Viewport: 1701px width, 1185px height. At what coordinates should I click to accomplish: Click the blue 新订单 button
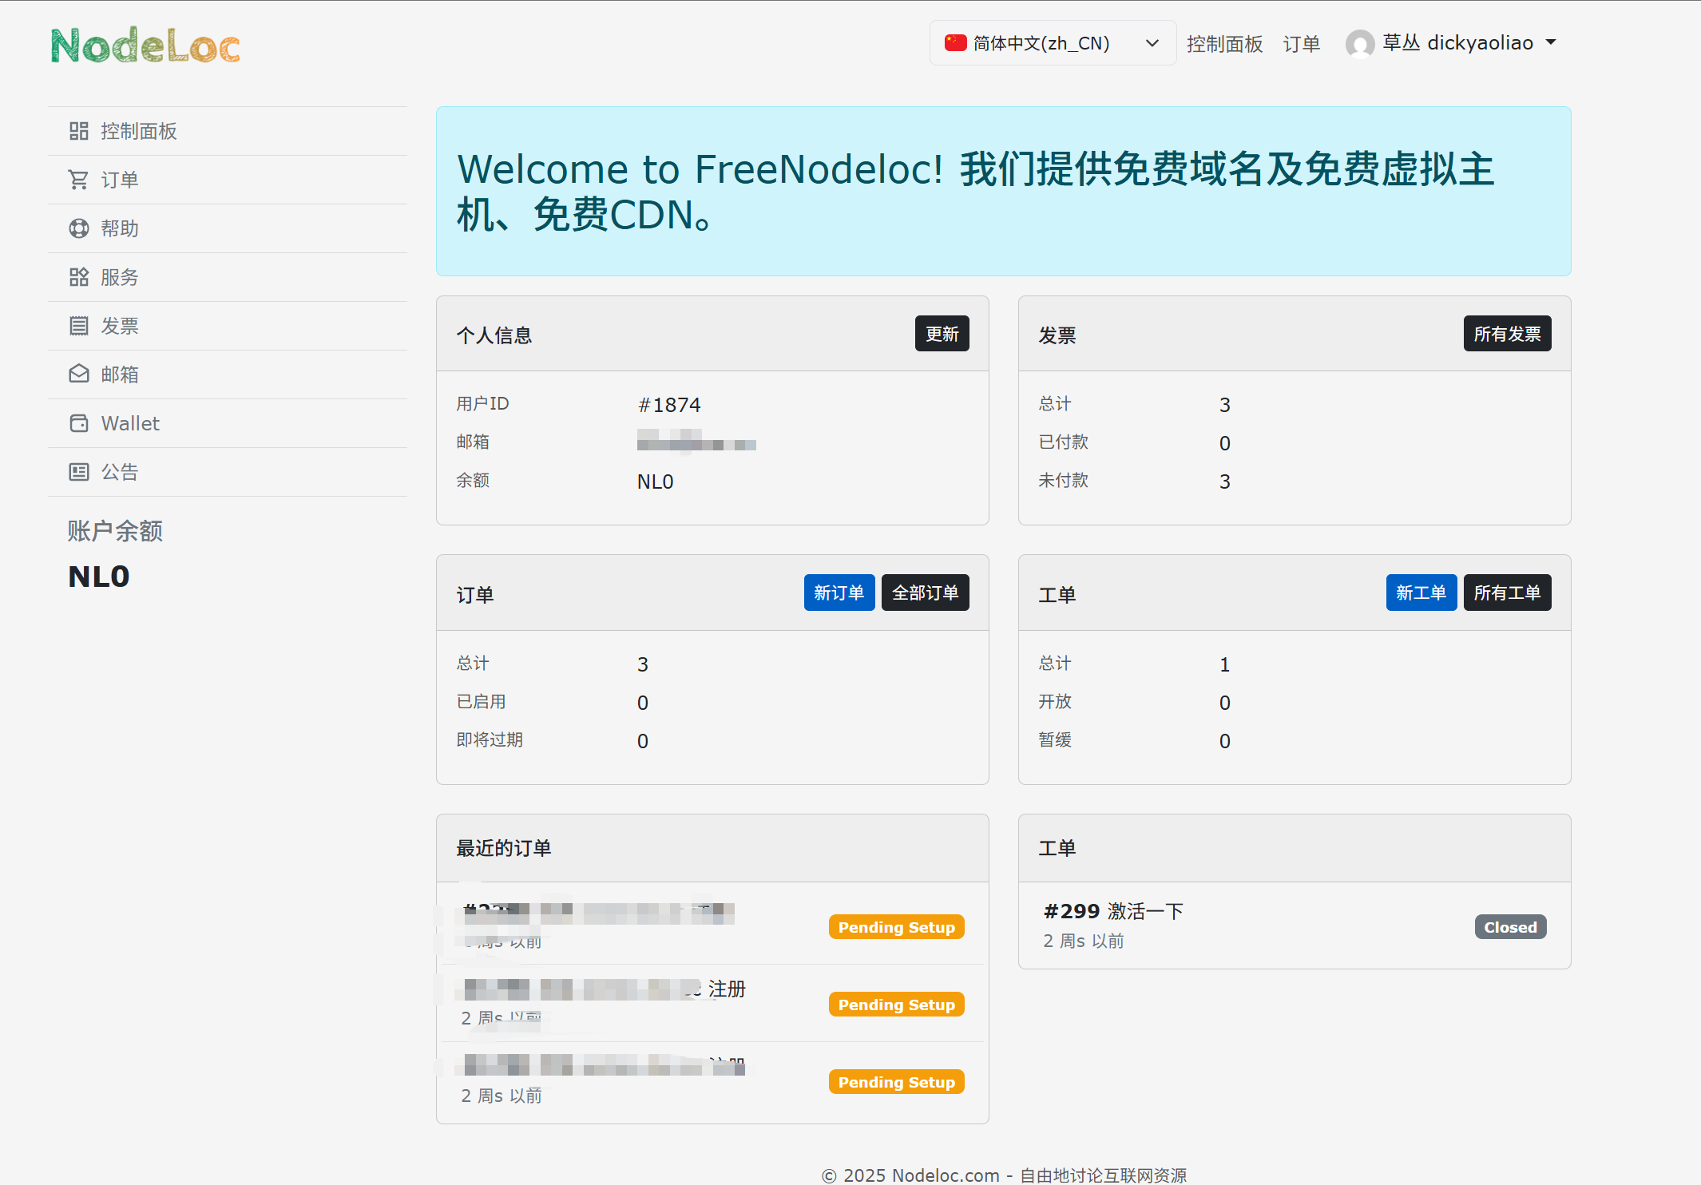point(839,592)
